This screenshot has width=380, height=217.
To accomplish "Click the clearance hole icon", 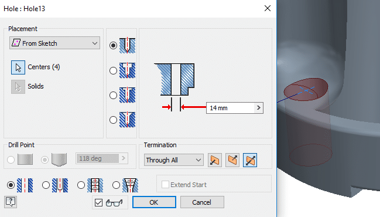I will (60, 185).
